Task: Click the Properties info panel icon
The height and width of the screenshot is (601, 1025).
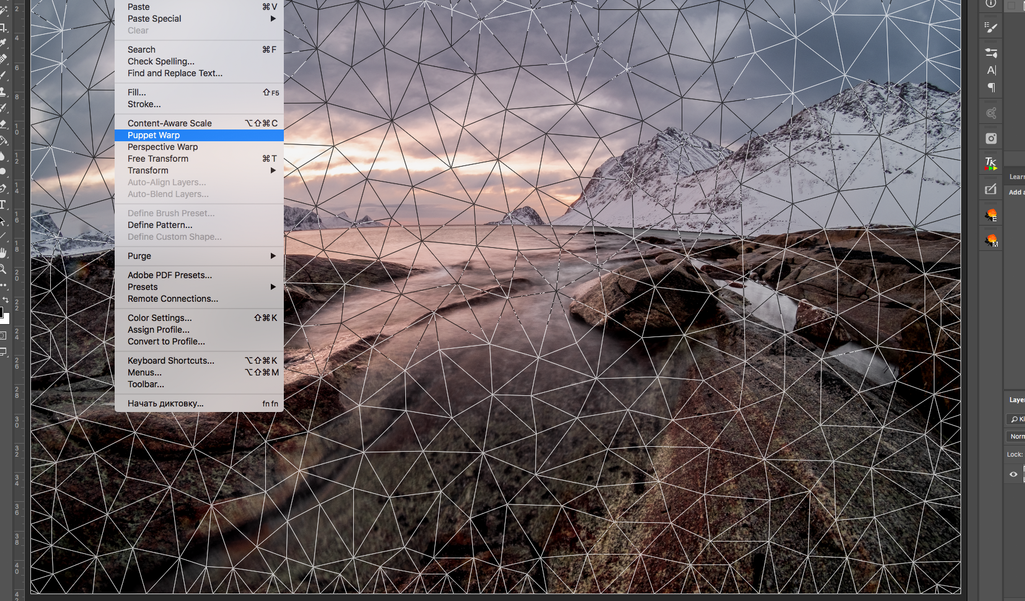Action: pyautogui.click(x=991, y=4)
